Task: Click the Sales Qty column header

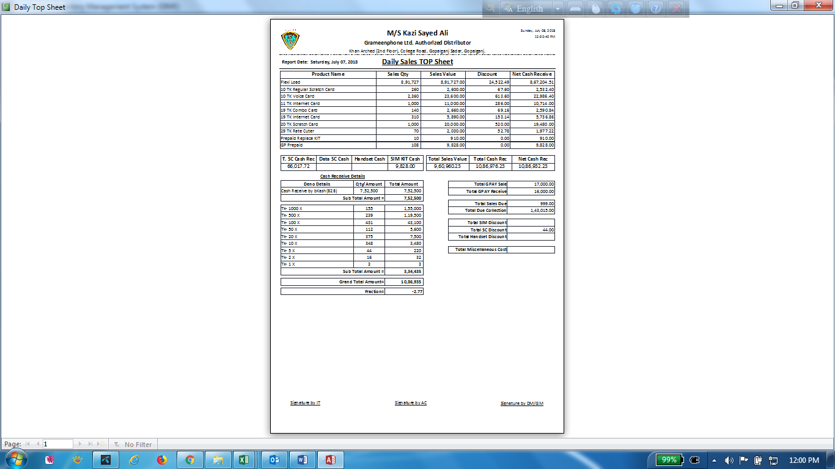Action: click(x=398, y=74)
